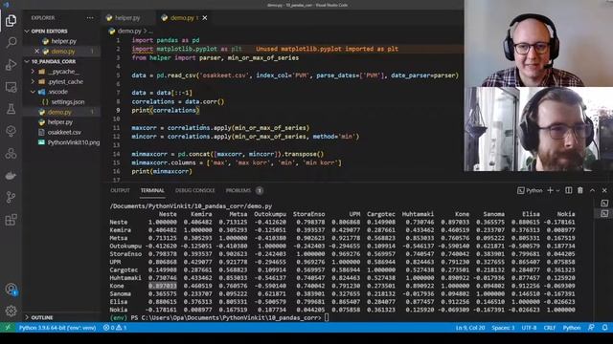The image size is (613, 344).
Task: Select the first terminal instance in side list
Action: [x=604, y=204]
